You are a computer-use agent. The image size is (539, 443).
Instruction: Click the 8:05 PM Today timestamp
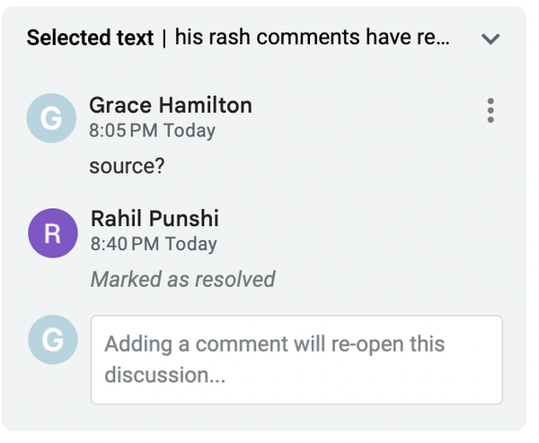[x=152, y=131]
